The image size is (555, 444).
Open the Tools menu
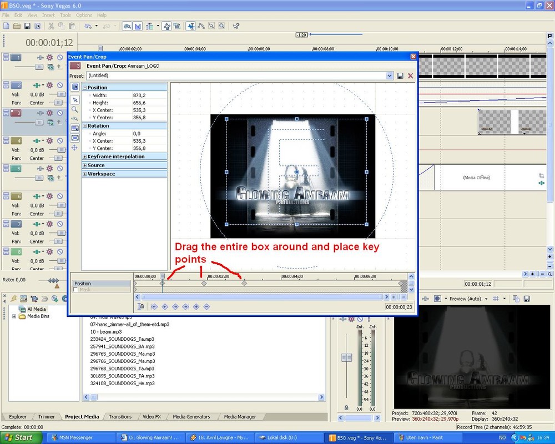[65, 15]
